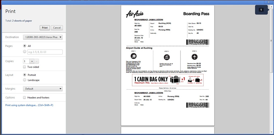The width and height of the screenshot is (274, 135).
Task: Click the airline copy barcode
Action: point(198,105)
